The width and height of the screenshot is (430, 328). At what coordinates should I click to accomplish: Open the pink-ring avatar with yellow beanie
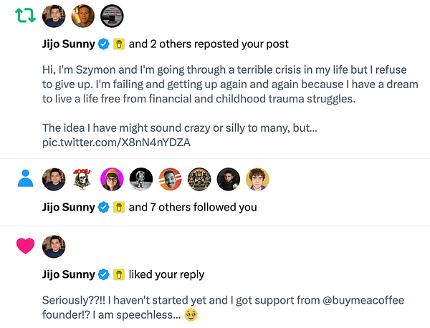(x=113, y=178)
